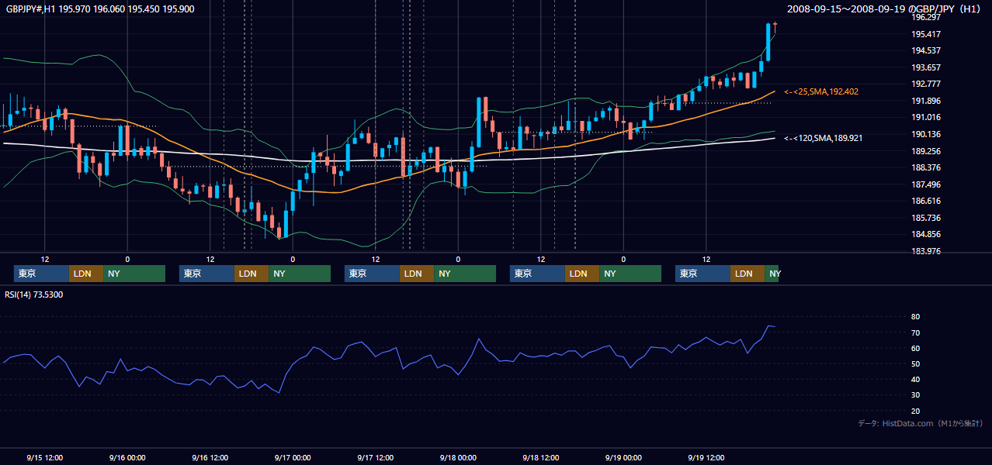Click RSI scale level 40

click(x=915, y=379)
